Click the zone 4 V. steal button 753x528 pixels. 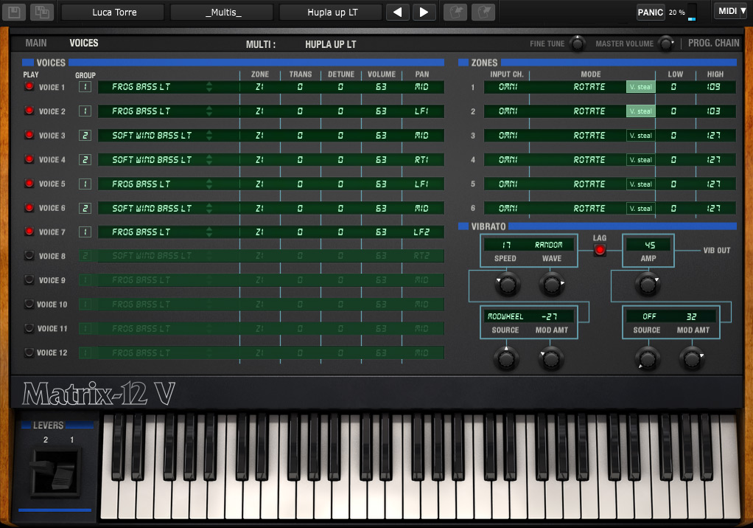pyautogui.click(x=640, y=159)
